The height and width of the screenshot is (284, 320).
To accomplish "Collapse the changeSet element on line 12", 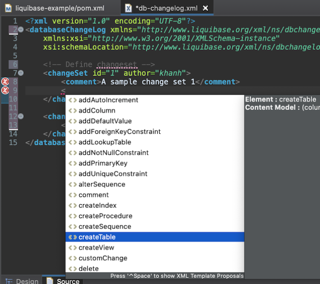I will click(21, 116).
